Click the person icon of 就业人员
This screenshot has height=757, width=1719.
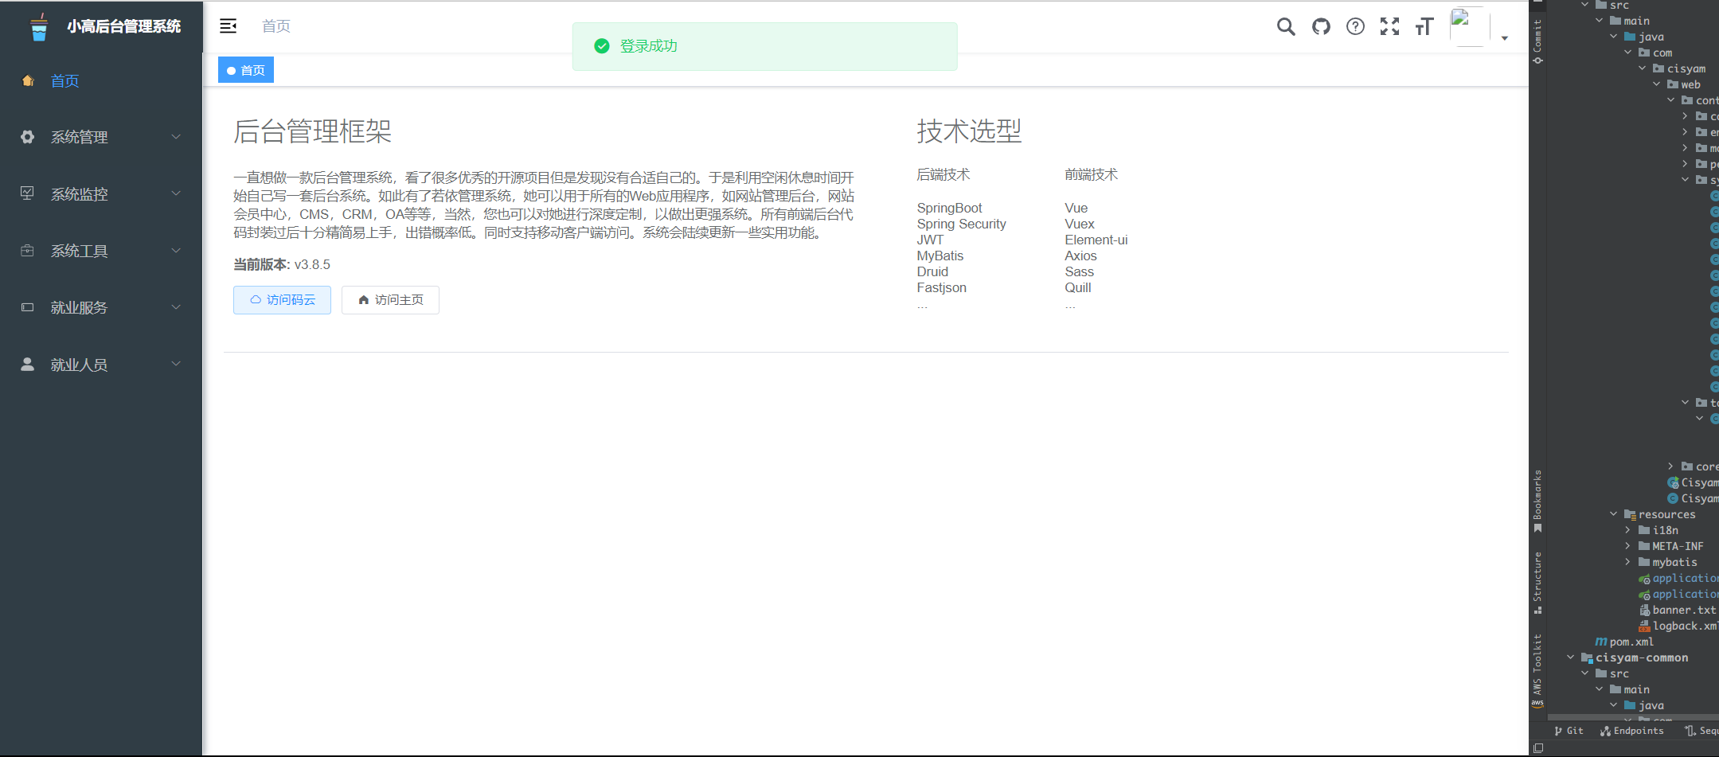(x=28, y=365)
